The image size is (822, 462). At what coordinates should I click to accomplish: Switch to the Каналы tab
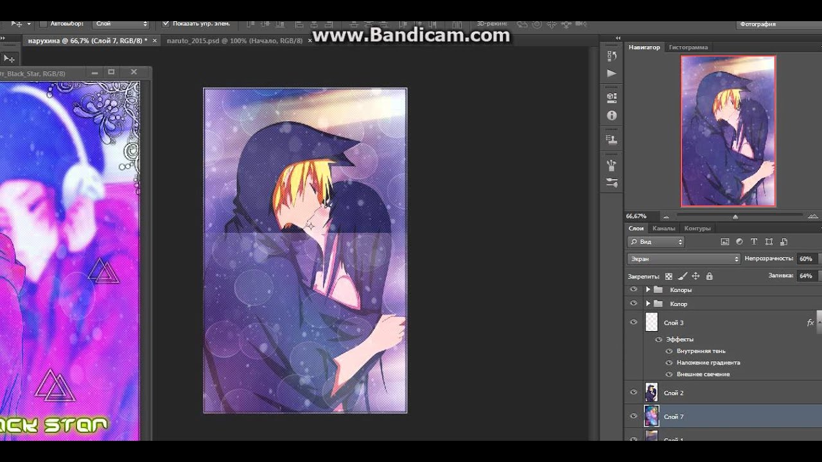[x=663, y=228]
